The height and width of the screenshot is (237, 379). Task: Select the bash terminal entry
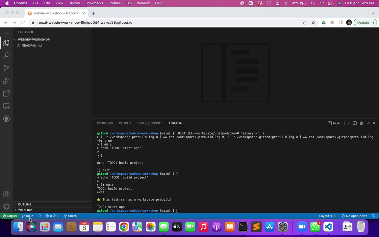pyautogui.click(x=334, y=123)
